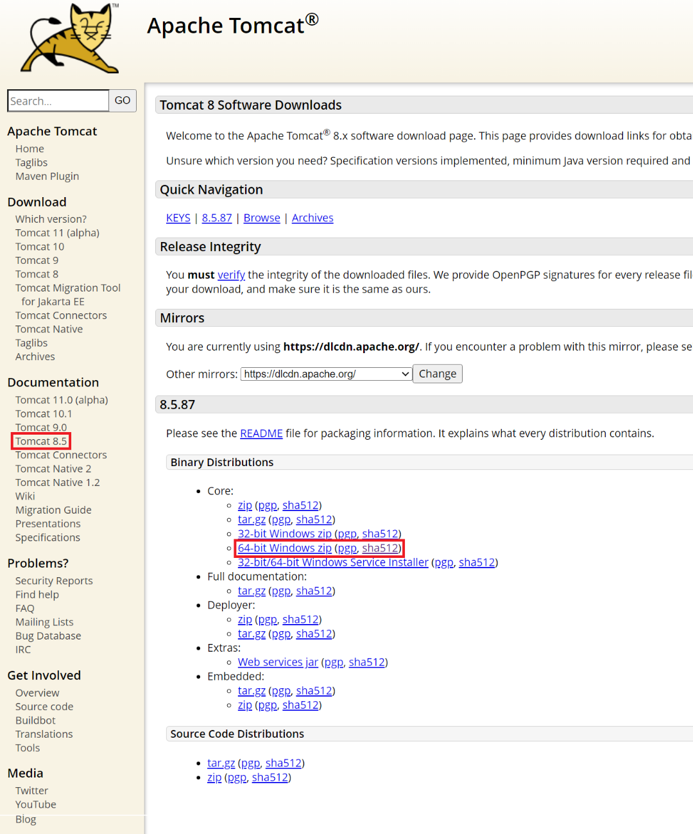Open Archives in the Download sidebar
This screenshot has height=834, width=693.
(x=35, y=357)
